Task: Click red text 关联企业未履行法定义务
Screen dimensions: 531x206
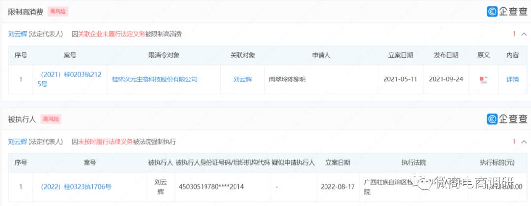Action: pyautogui.click(x=112, y=34)
